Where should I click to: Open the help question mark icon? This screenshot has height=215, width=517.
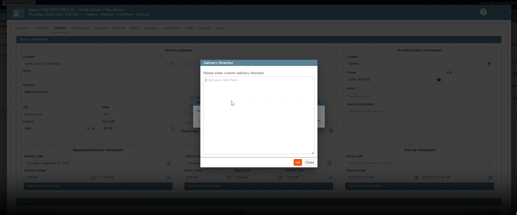[483, 12]
